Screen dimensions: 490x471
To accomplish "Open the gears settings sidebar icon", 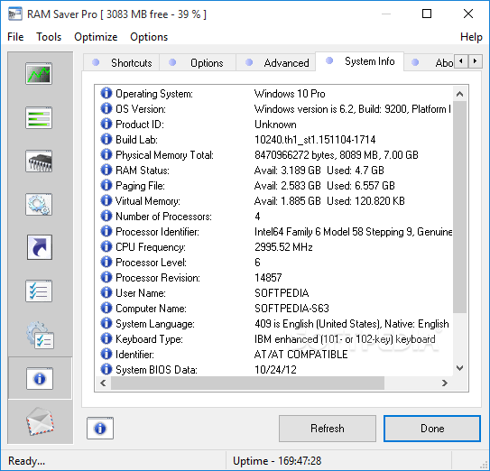I will (39, 205).
